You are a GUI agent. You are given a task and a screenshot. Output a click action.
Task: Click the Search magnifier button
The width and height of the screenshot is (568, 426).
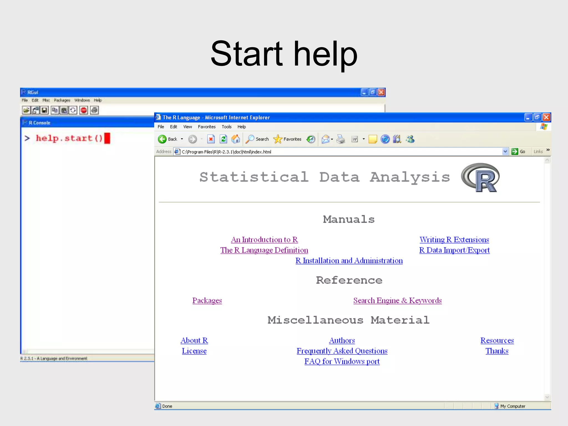pyautogui.click(x=257, y=139)
